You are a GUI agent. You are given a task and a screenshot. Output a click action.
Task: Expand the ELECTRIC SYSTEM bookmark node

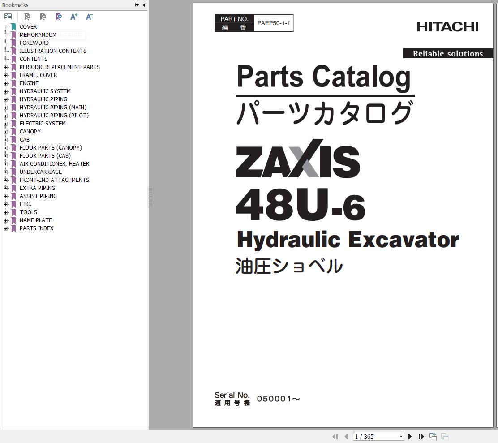coord(5,124)
